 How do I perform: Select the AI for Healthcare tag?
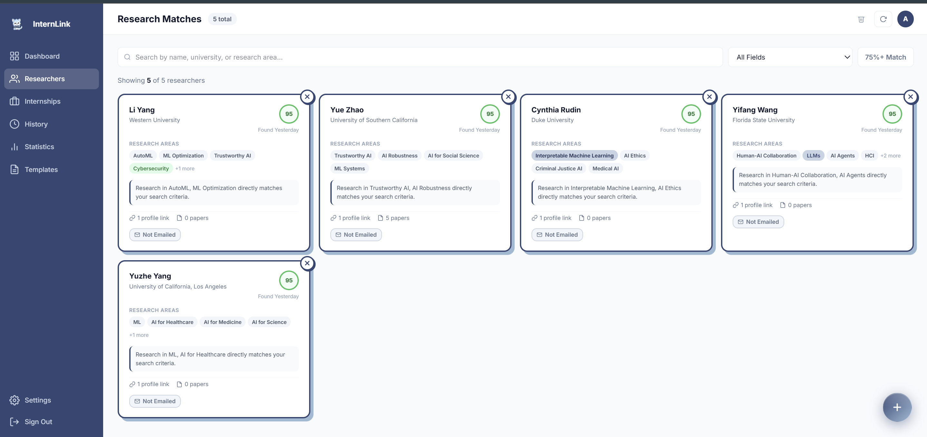point(172,322)
